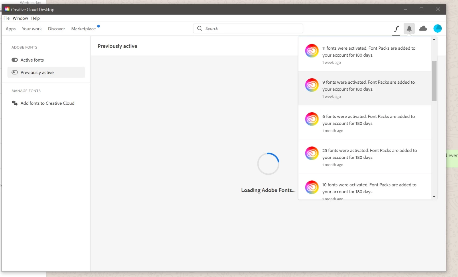
Task: Open the user account avatar
Action: pos(437,28)
